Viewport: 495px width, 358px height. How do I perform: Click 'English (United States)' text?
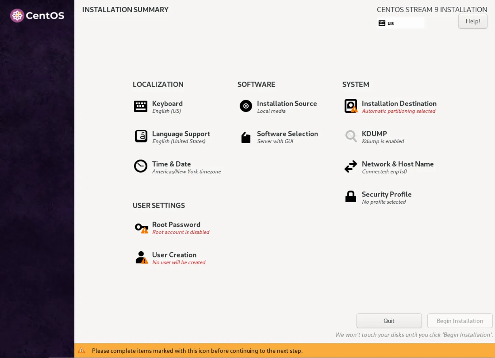coord(179,141)
